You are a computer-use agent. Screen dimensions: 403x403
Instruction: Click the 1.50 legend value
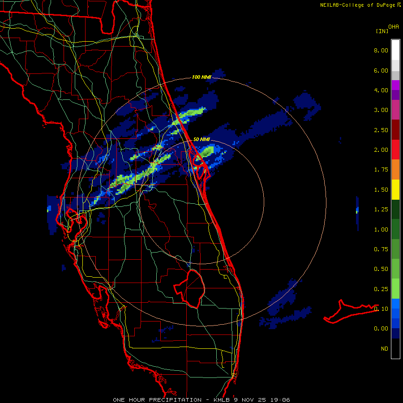click(x=381, y=190)
